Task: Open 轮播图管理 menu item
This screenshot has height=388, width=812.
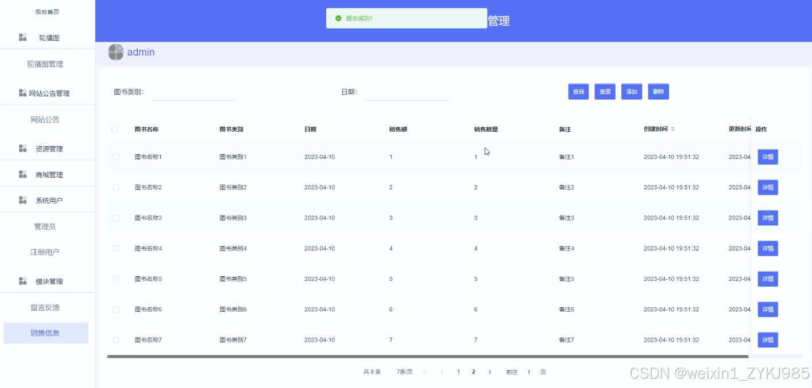Action: click(45, 64)
